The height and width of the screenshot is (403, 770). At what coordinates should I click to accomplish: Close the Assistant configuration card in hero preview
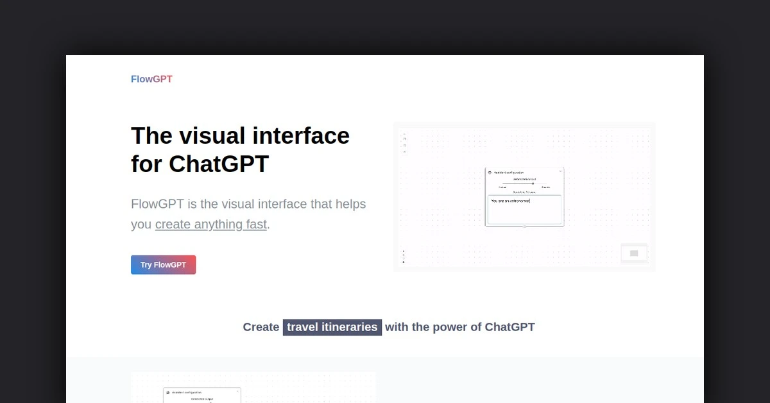(x=560, y=171)
